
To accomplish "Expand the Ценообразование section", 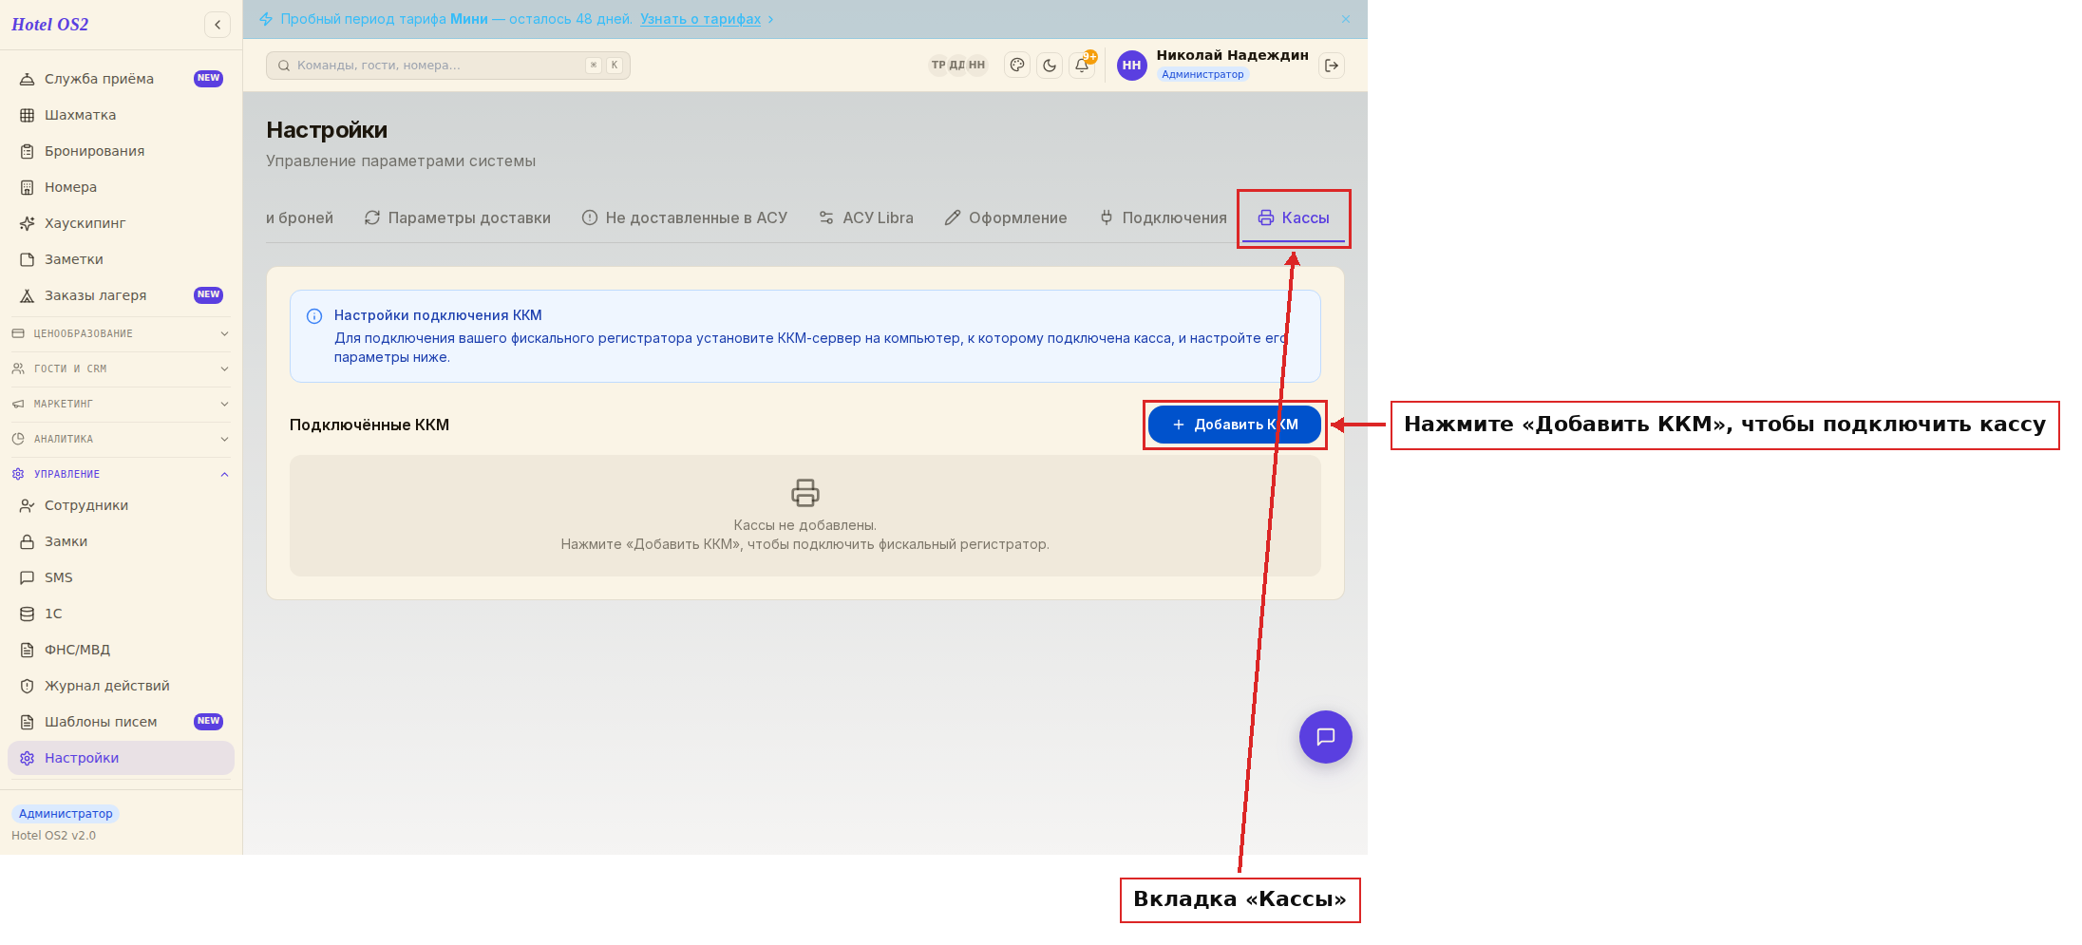I will 121,333.
